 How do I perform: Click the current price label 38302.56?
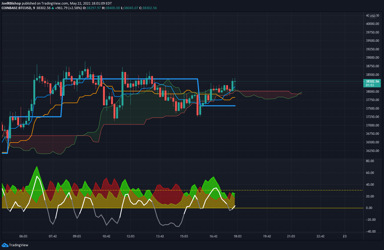pos(372,81)
